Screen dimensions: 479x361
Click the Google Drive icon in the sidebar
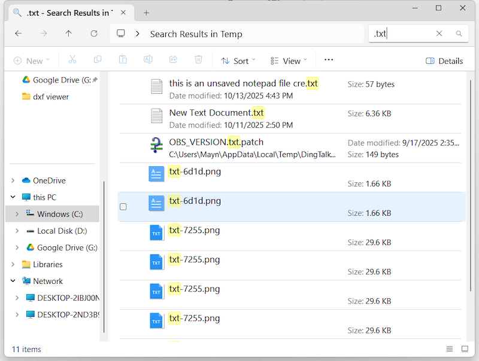(x=26, y=79)
